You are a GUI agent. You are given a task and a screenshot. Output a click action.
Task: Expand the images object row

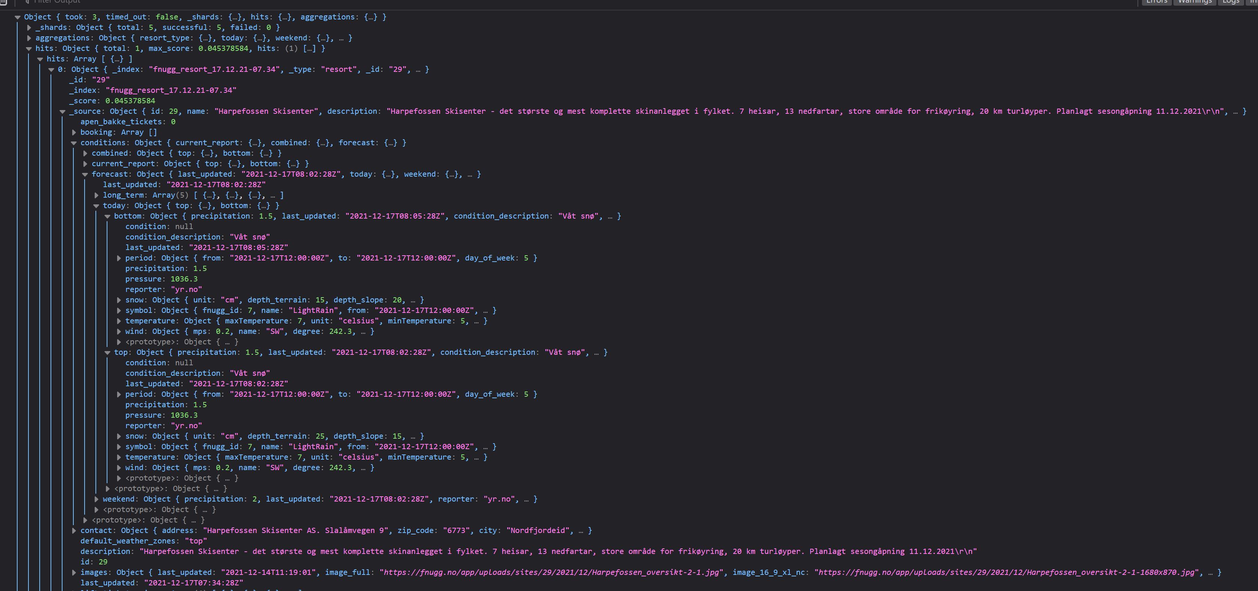(74, 572)
